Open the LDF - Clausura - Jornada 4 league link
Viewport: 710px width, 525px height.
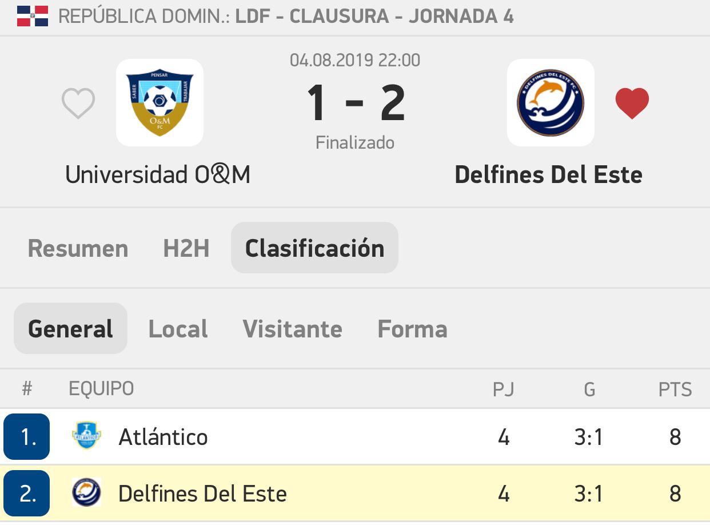(374, 16)
